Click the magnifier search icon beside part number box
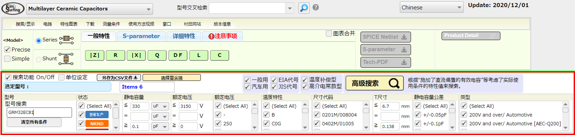Viewport: 575px width, 135px height. [304, 8]
